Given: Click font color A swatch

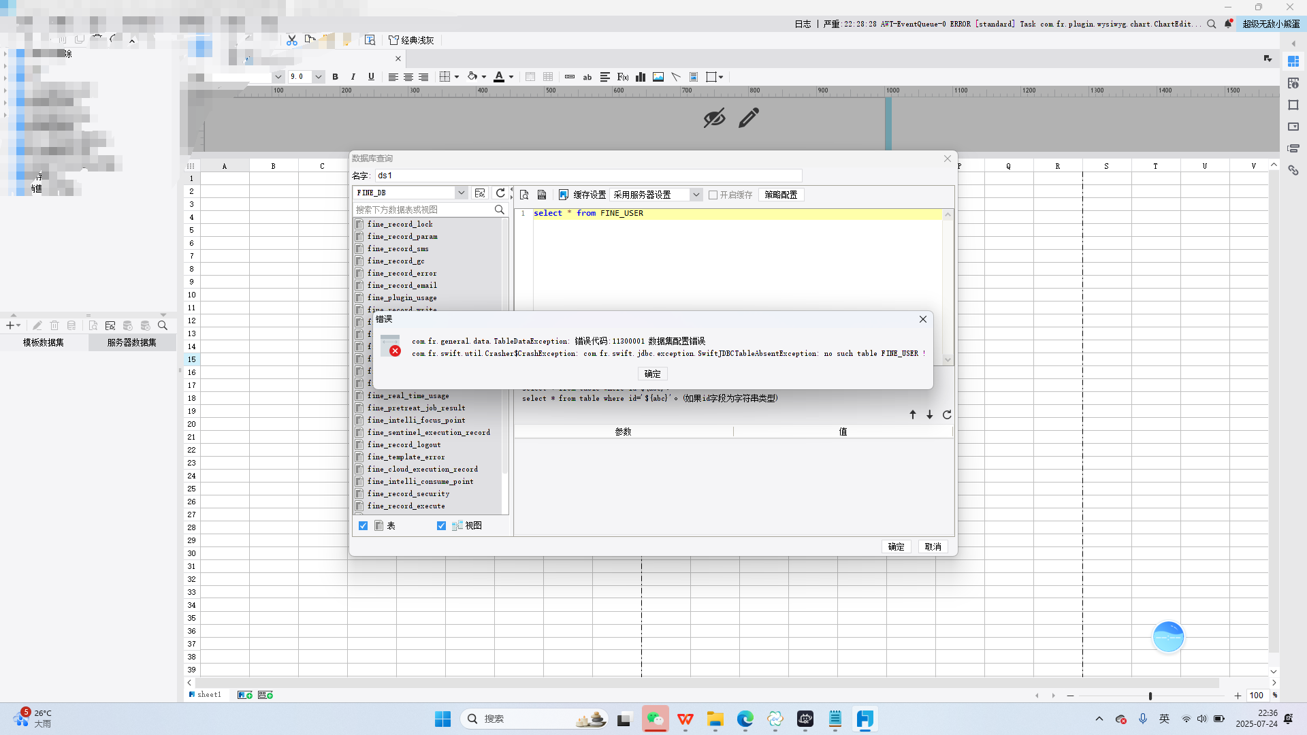Looking at the screenshot, I should (499, 77).
